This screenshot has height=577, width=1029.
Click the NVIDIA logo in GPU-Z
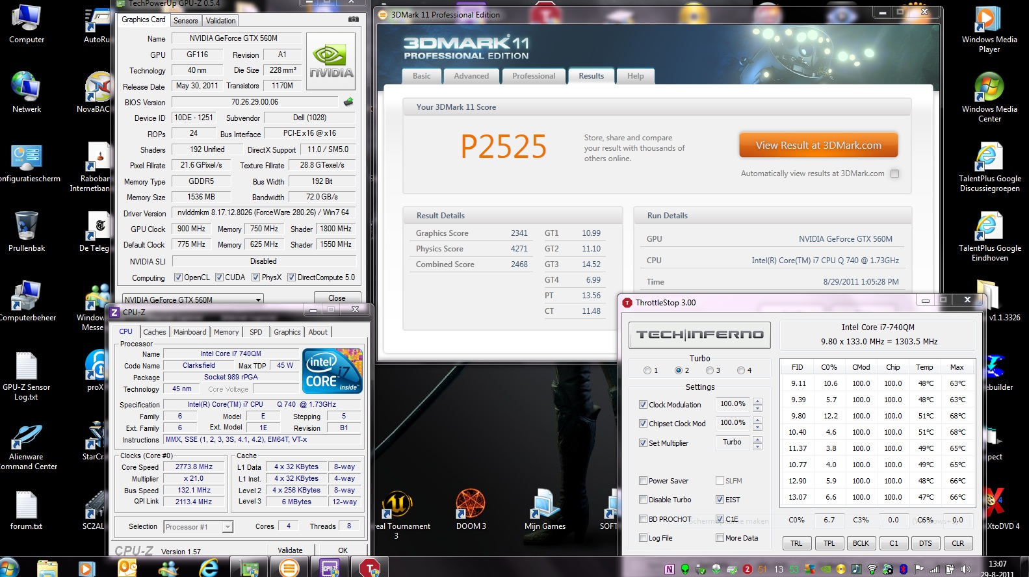point(331,62)
